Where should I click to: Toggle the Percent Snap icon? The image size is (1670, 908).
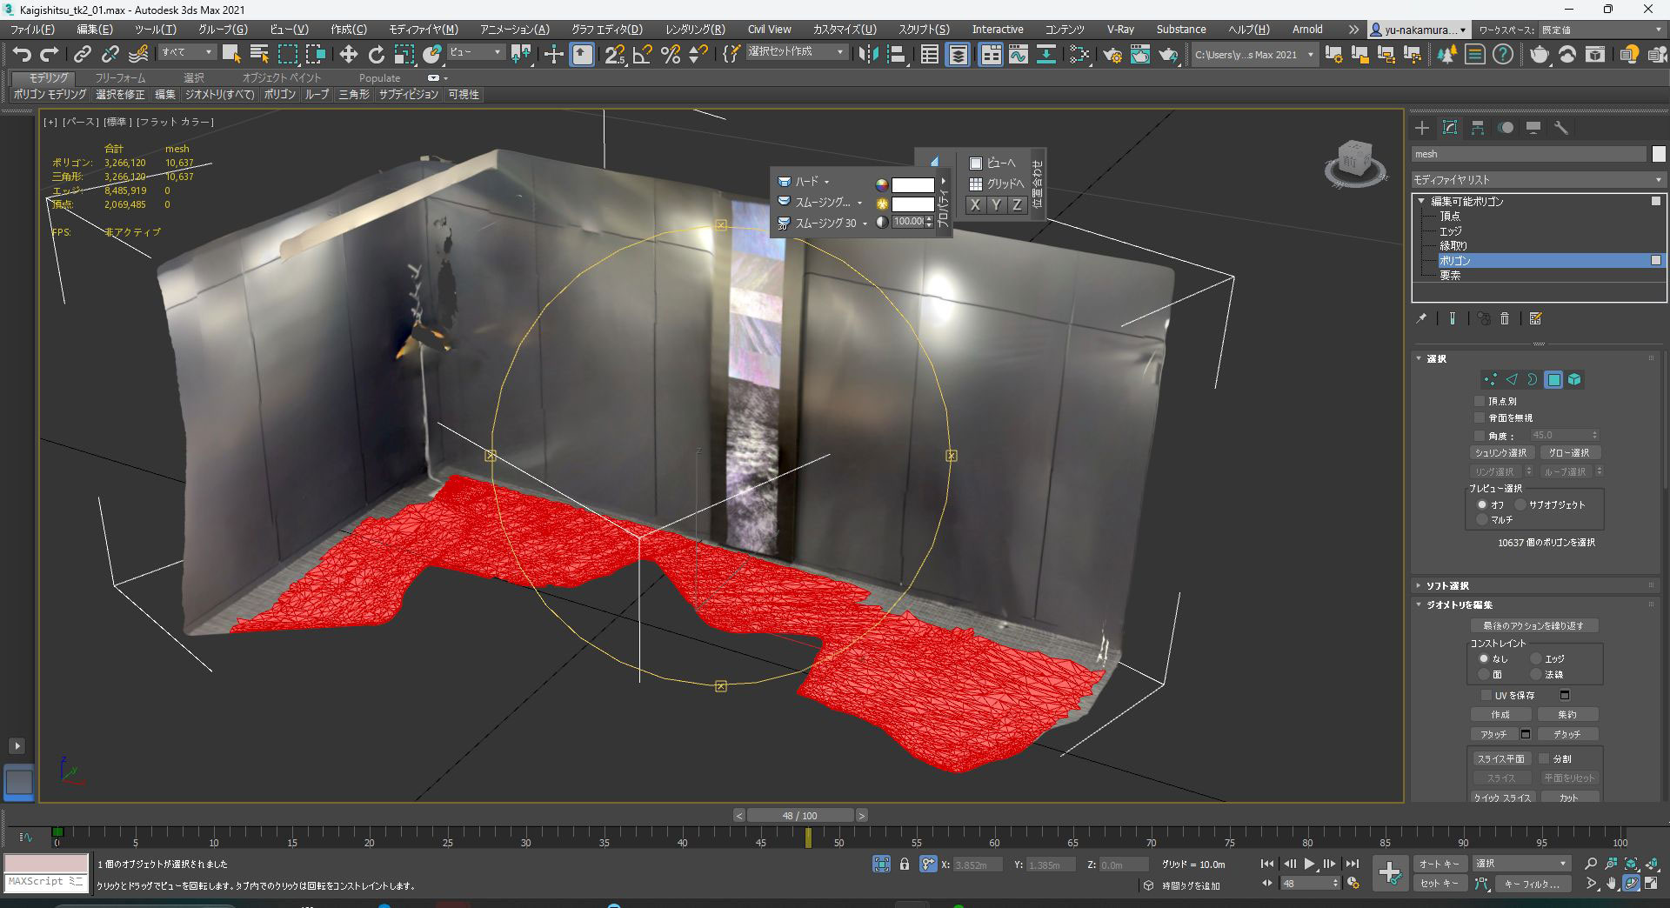point(671,55)
